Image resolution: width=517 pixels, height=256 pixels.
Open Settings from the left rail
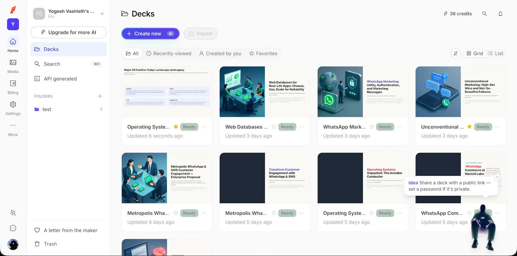(13, 108)
